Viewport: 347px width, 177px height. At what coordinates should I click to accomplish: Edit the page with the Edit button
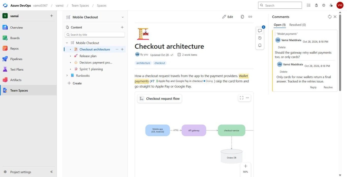228,17
